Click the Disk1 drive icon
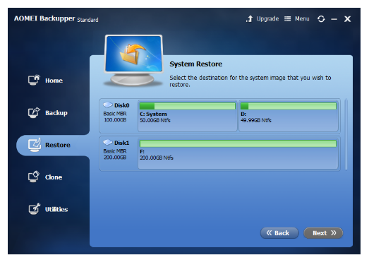Screen dimensions: 369x260 [107, 142]
